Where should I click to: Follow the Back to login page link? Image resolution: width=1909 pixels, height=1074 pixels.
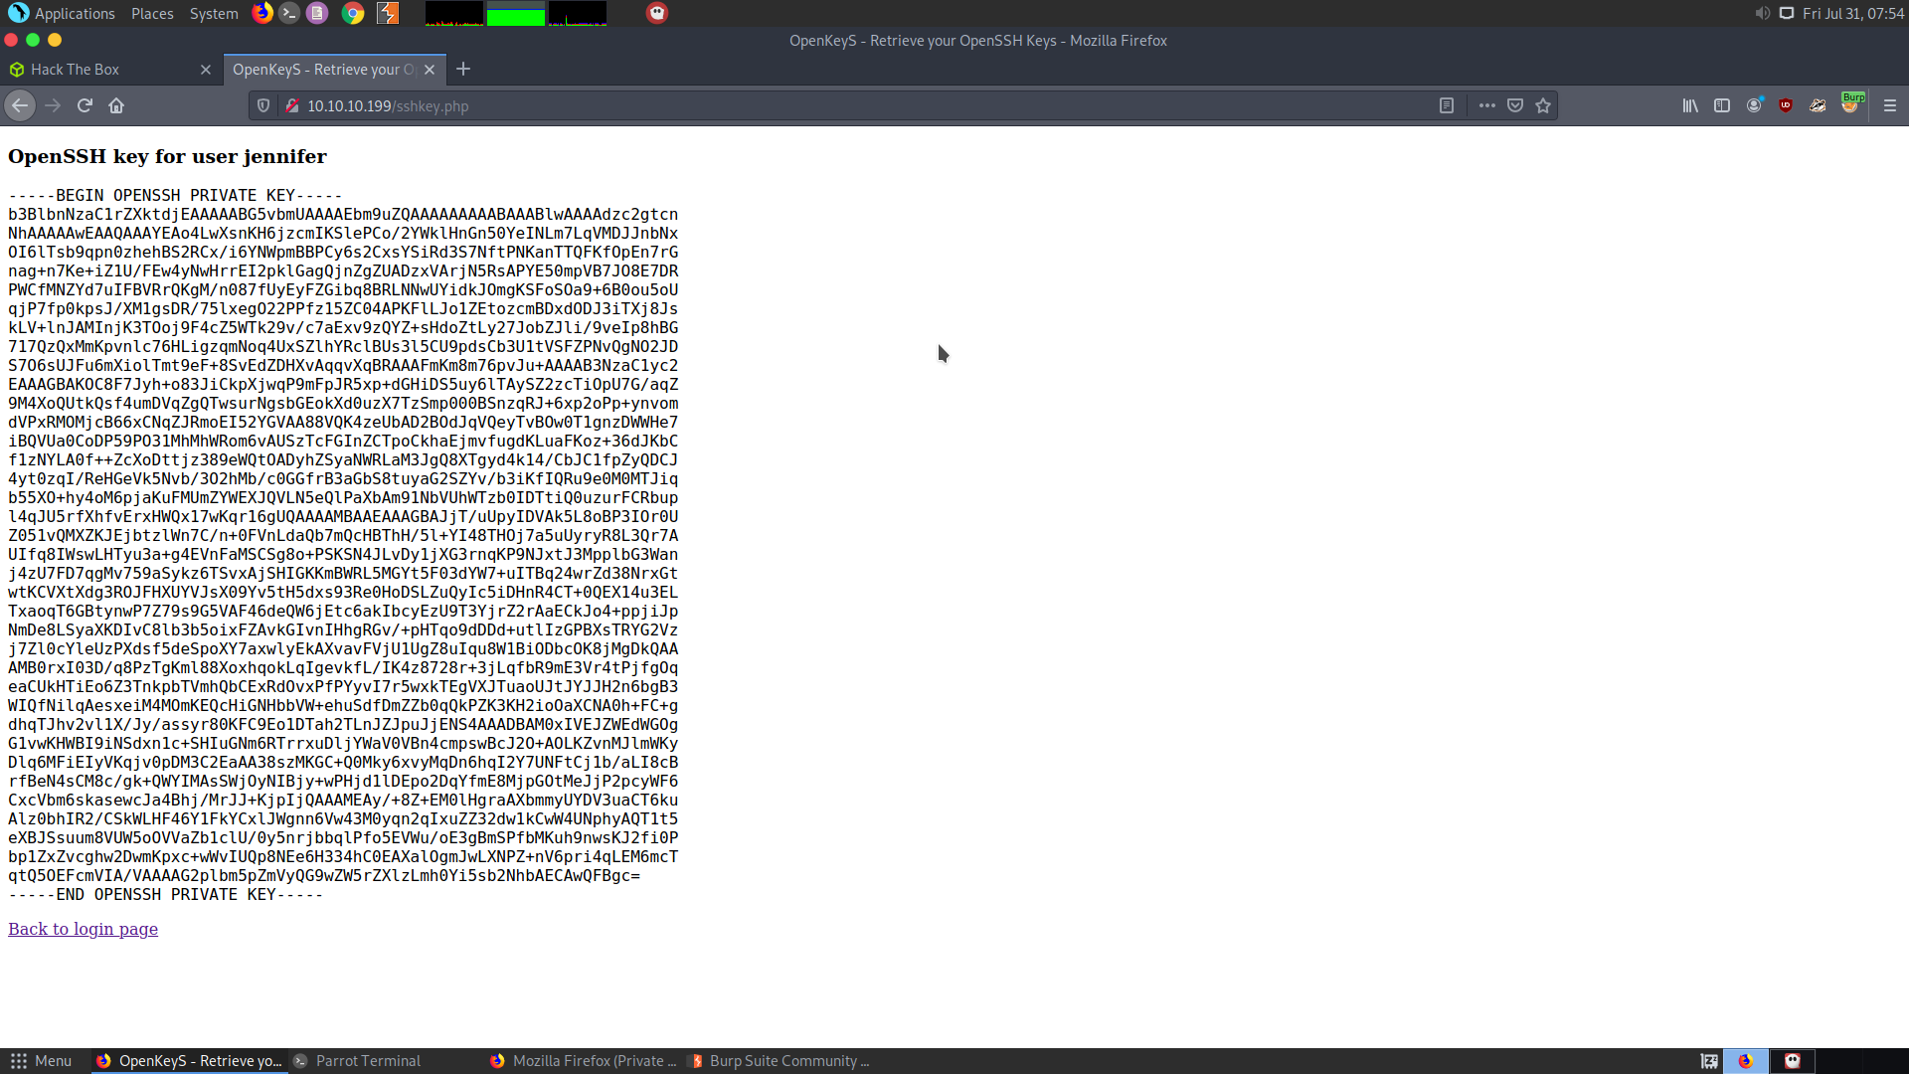(83, 929)
